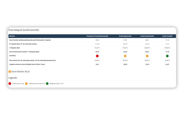Click the orange Debole legend dot
Screen dimensions: 184x115
point(27,84)
